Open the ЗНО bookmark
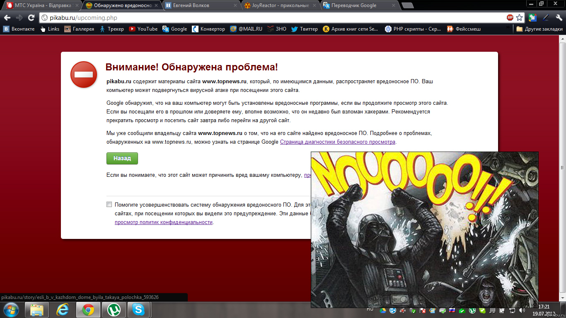The width and height of the screenshot is (566, 318). [x=277, y=29]
